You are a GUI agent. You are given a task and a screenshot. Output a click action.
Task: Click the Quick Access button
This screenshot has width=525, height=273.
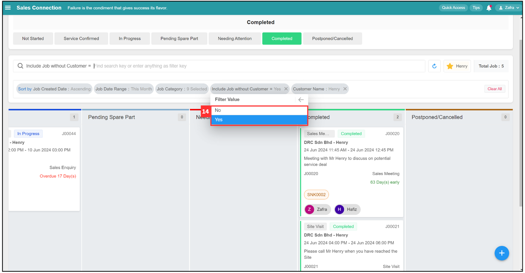coord(453,8)
